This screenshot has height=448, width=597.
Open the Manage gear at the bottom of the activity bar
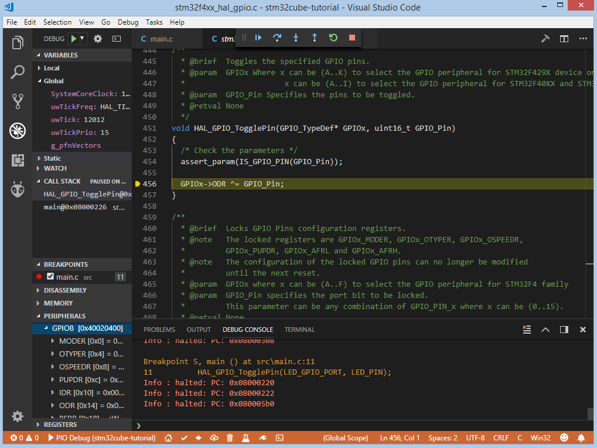point(18,416)
